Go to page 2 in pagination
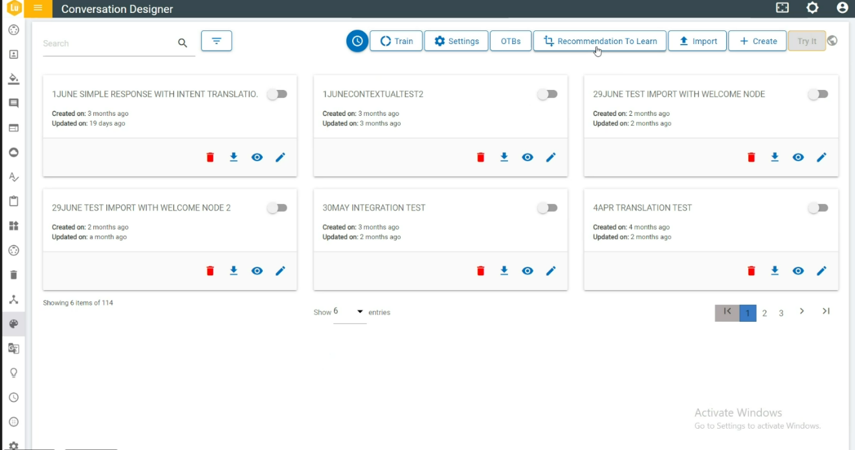 (764, 313)
